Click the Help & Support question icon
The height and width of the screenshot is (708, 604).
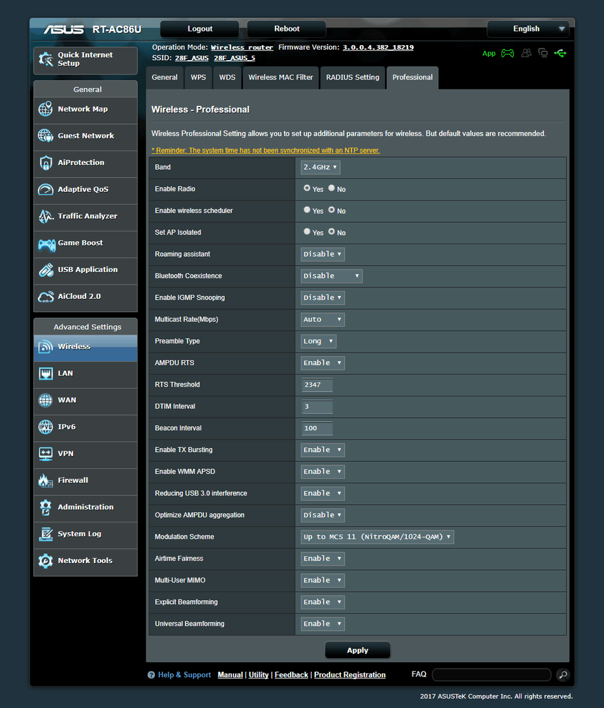point(151,675)
